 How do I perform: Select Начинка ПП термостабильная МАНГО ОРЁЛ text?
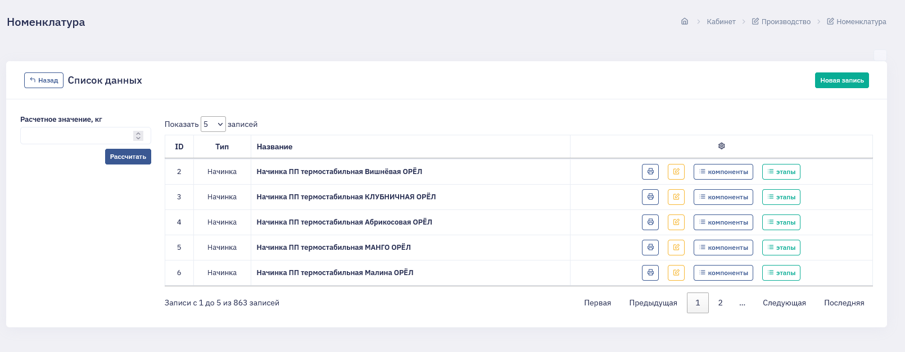(334, 248)
